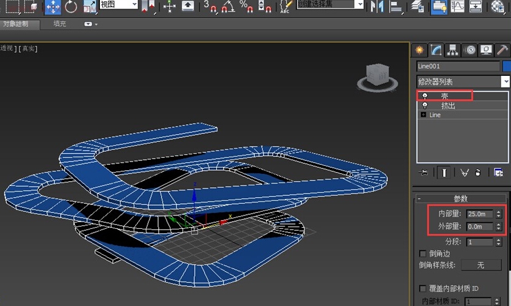
Task: Toggle lightbulb of 挤出 modifier
Action: tap(425, 105)
